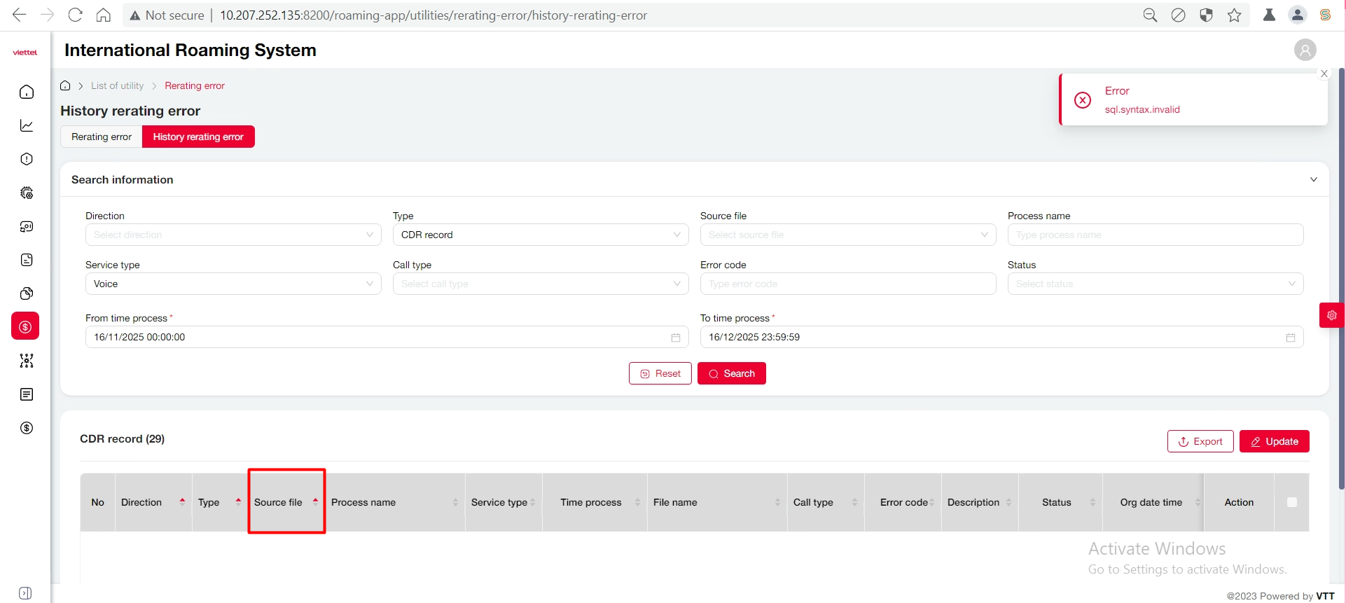Click the home icon in left sidebar
This screenshot has height=603, width=1346.
tap(27, 92)
